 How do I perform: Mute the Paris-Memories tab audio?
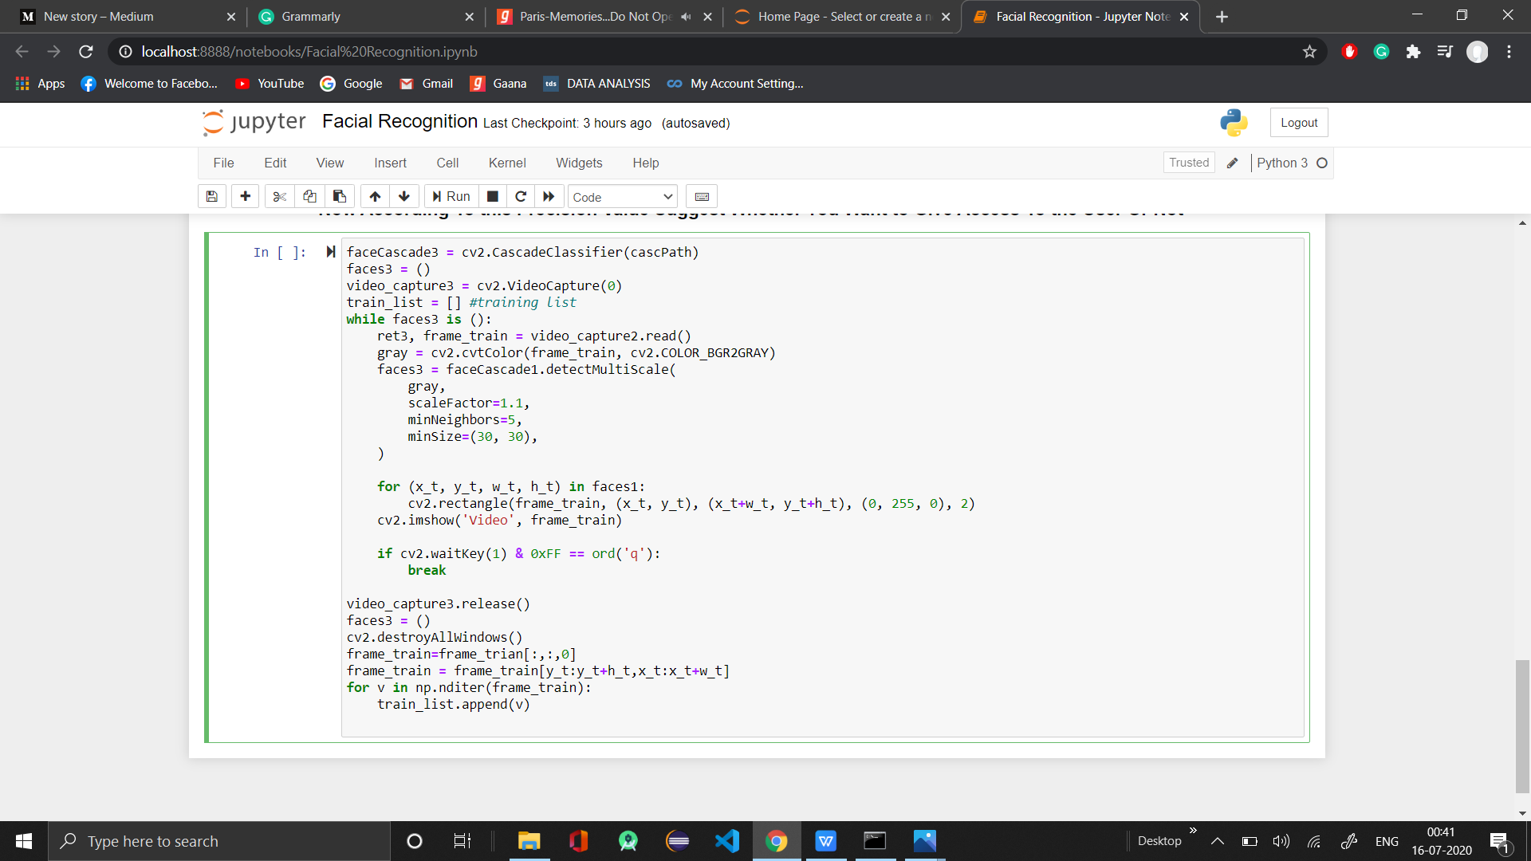tap(686, 17)
